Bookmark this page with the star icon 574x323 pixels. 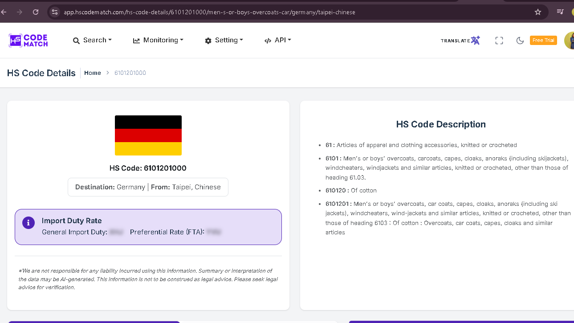click(538, 12)
